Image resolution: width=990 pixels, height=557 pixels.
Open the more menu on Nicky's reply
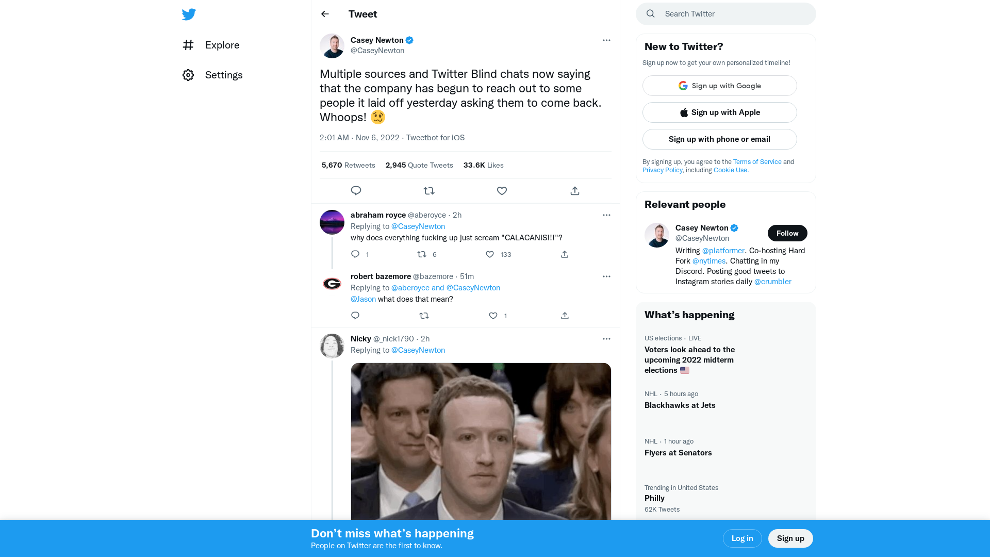(x=606, y=339)
